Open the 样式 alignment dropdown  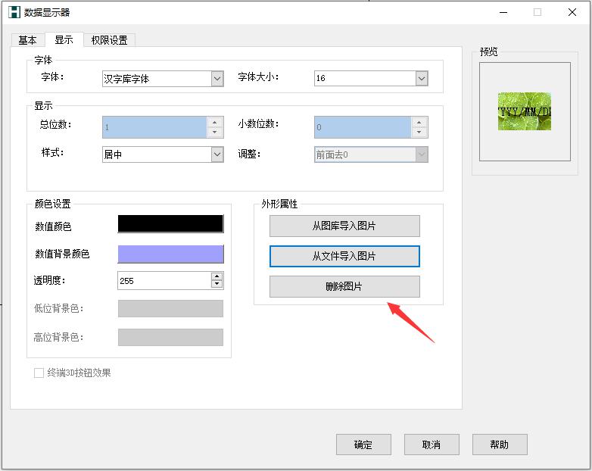(x=217, y=154)
